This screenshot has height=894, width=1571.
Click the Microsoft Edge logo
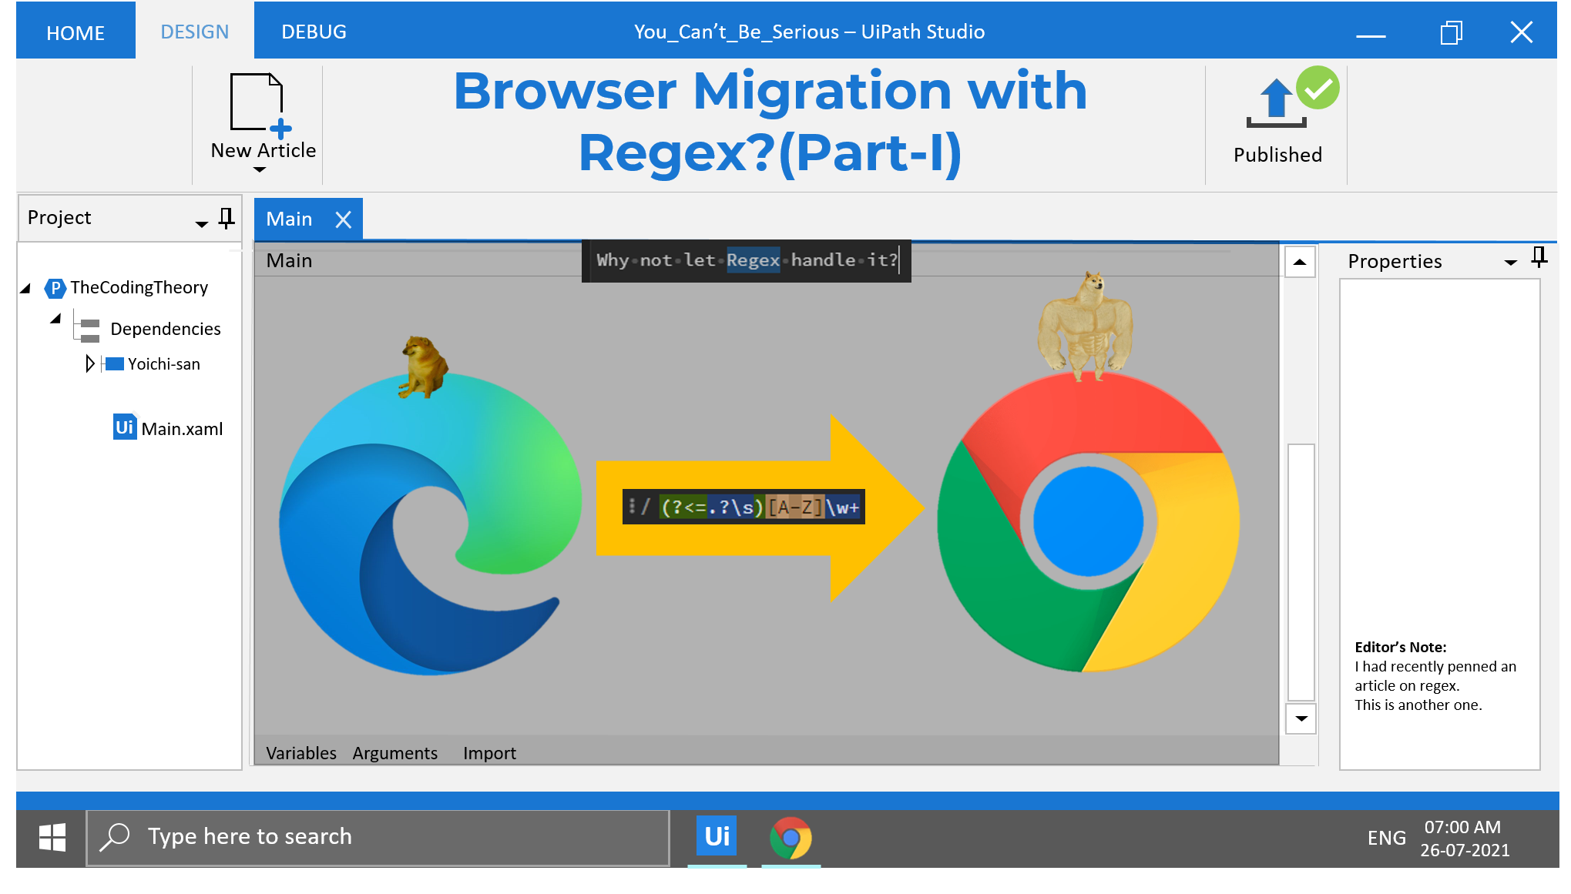tap(430, 524)
